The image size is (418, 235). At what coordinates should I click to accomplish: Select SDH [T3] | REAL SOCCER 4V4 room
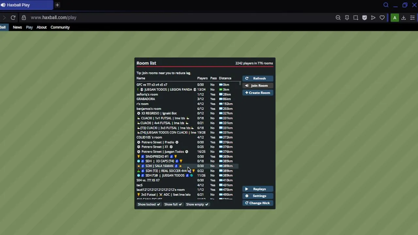pos(187,171)
